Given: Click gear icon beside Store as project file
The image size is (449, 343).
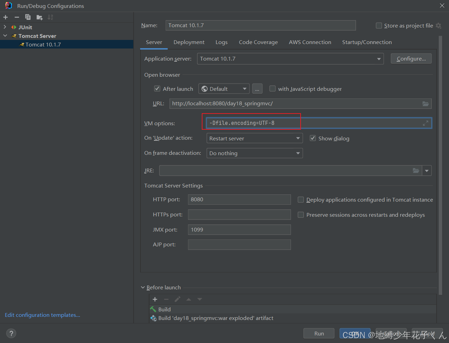Looking at the screenshot, I should coord(438,25).
